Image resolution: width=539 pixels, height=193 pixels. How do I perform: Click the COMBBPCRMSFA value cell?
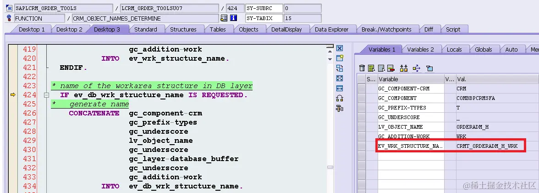(497, 98)
